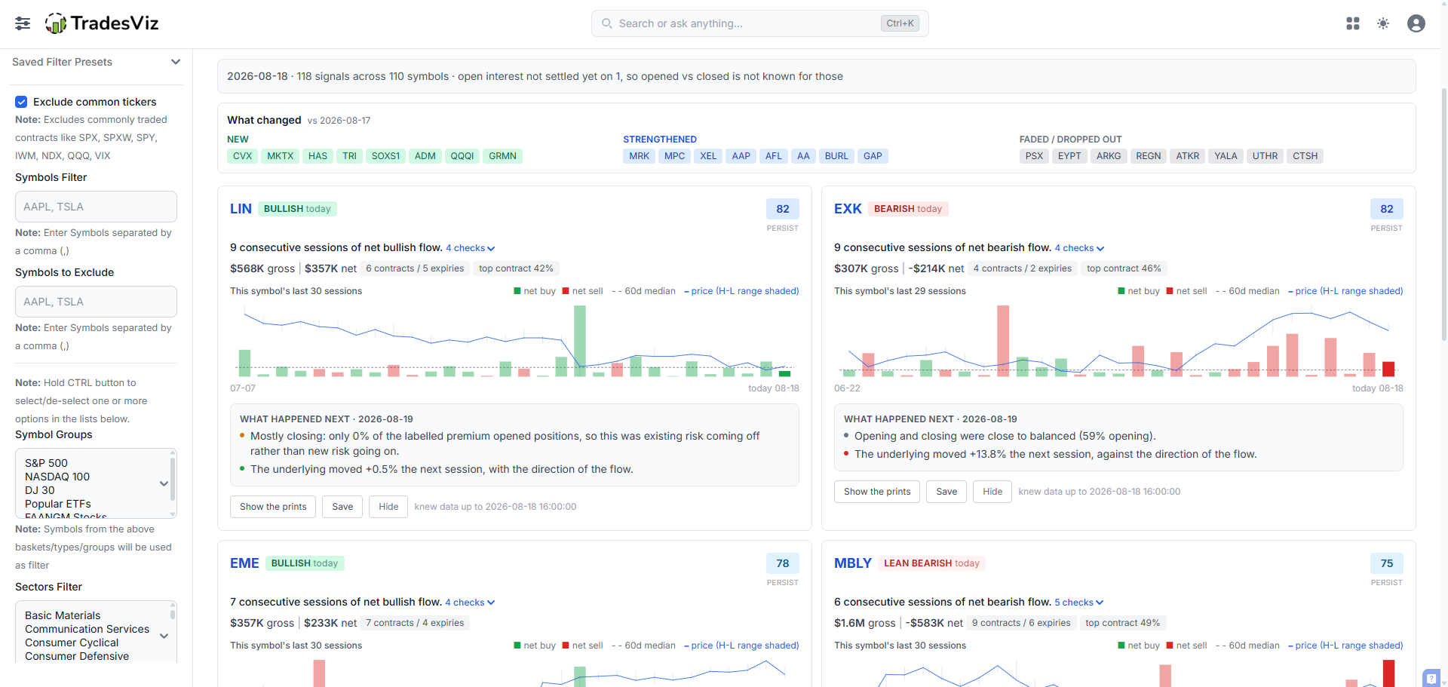Click the faded ARKG chip
Image resolution: width=1448 pixels, height=687 pixels.
pyautogui.click(x=1109, y=156)
